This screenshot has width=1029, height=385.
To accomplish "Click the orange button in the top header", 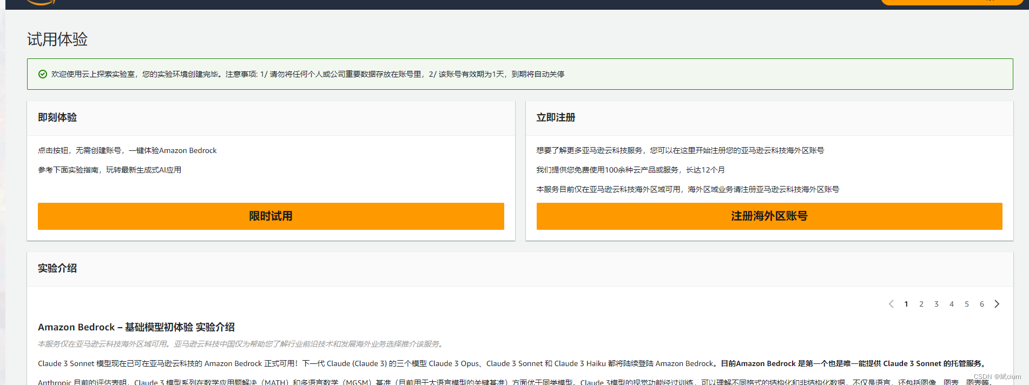I will (952, 2).
